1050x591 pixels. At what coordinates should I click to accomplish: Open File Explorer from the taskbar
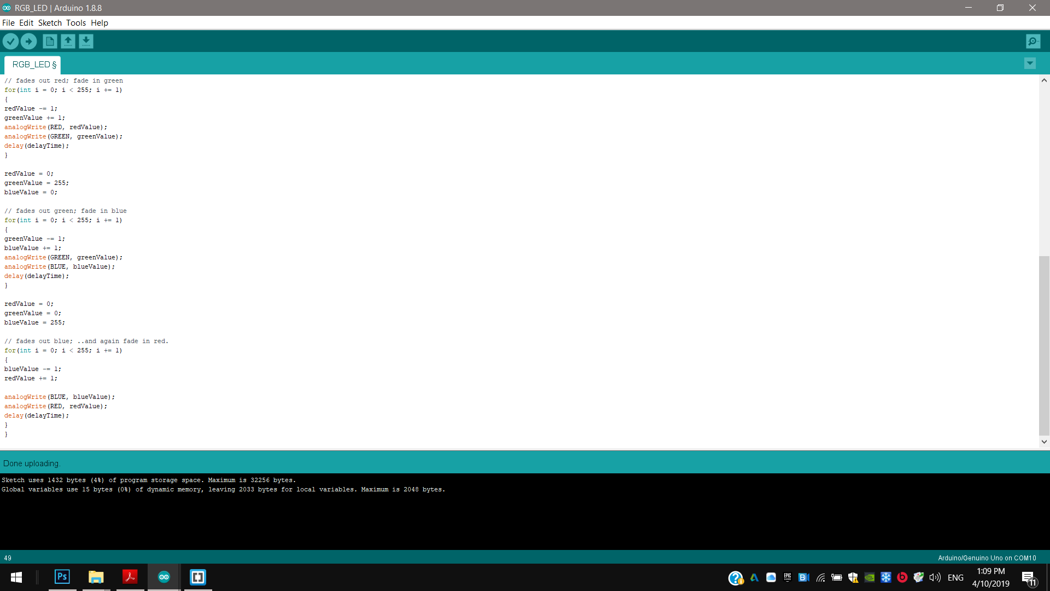pos(96,577)
